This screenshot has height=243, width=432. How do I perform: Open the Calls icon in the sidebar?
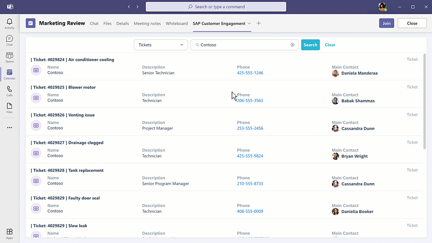(9, 91)
